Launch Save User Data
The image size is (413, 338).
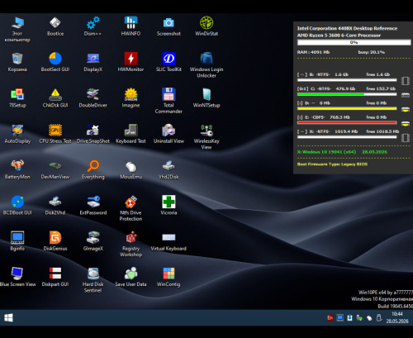[x=131, y=277]
